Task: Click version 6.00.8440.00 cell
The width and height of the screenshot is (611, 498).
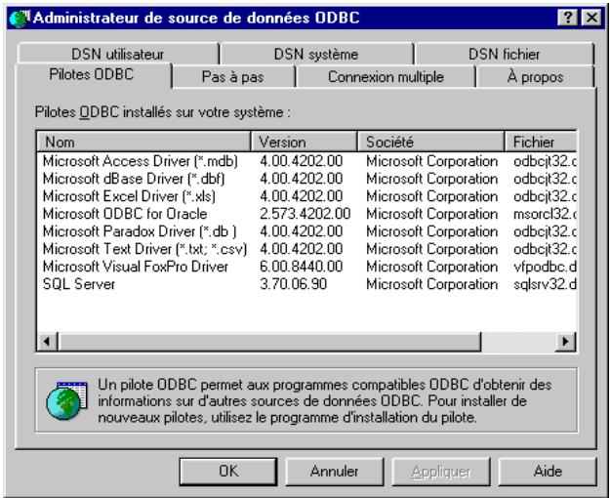Action: pyautogui.click(x=302, y=267)
